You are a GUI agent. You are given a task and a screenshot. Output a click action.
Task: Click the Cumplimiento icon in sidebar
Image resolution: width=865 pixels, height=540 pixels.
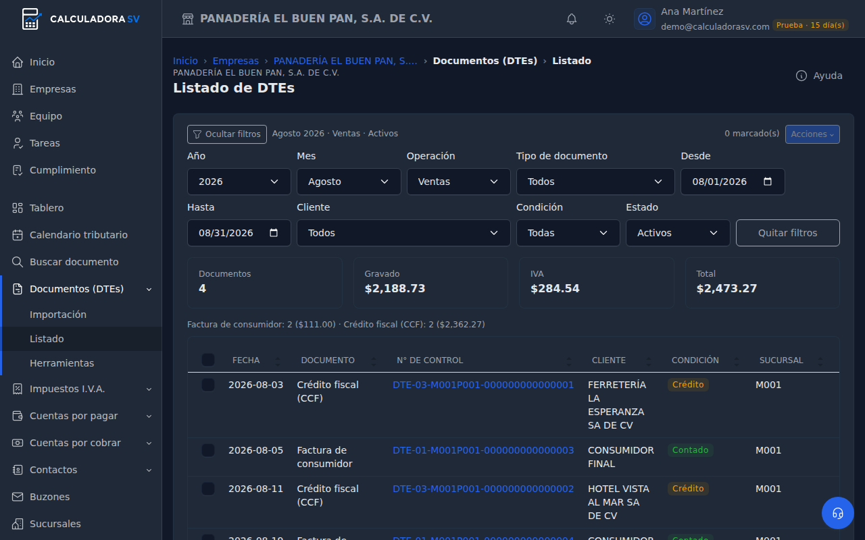pos(18,170)
